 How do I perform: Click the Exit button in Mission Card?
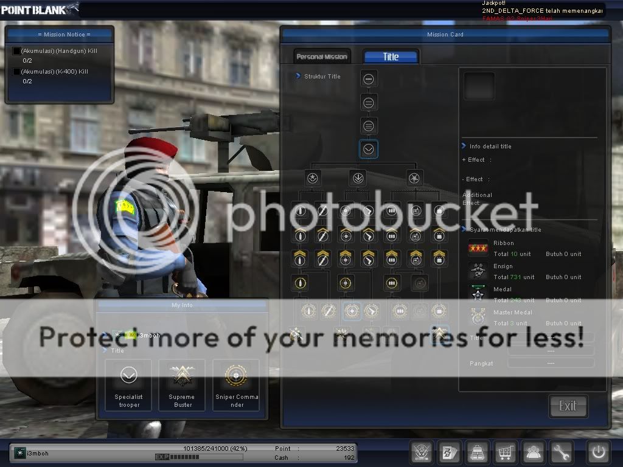point(568,406)
